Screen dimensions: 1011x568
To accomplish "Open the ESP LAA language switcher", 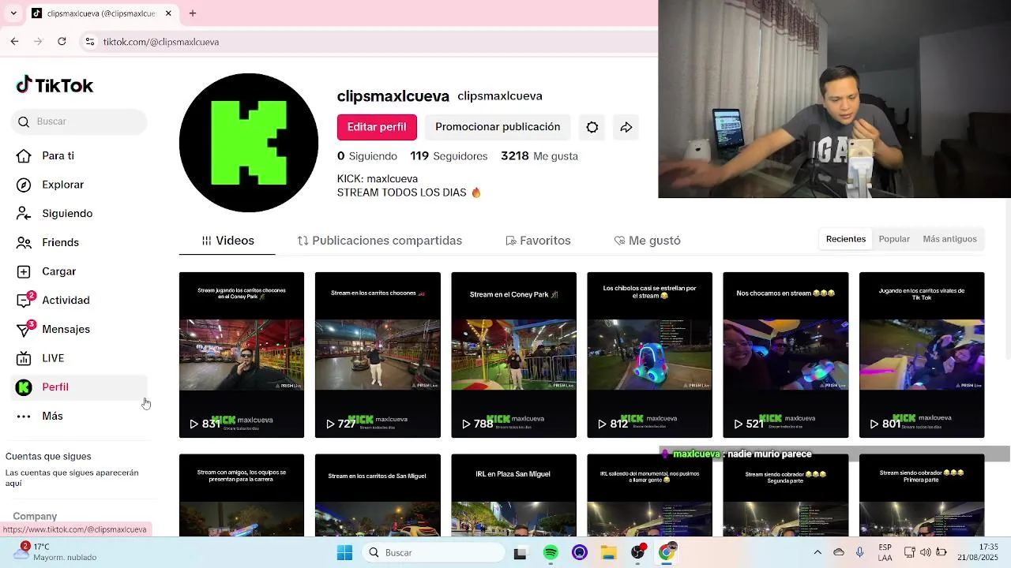I will (885, 552).
